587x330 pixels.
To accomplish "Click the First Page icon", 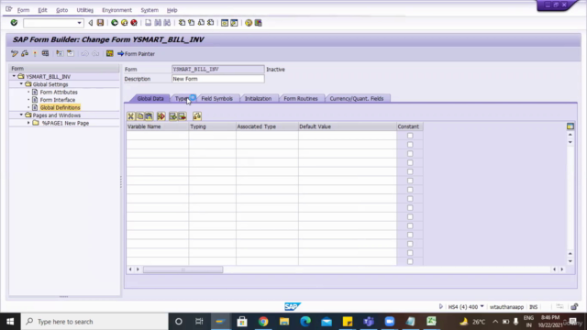I will coord(182,23).
